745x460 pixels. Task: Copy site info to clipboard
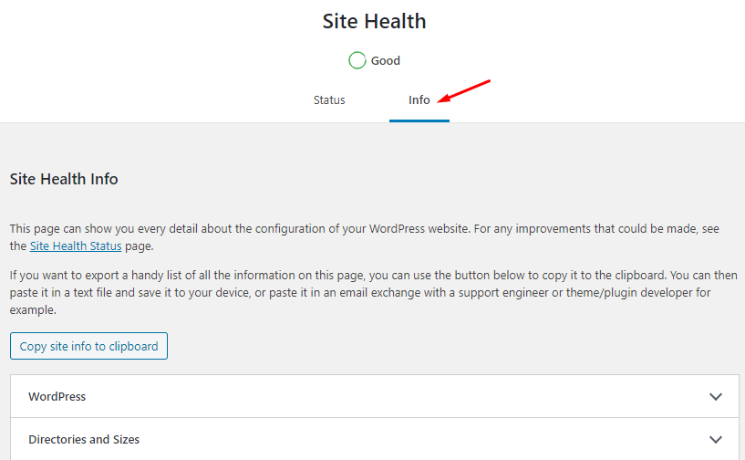[88, 346]
